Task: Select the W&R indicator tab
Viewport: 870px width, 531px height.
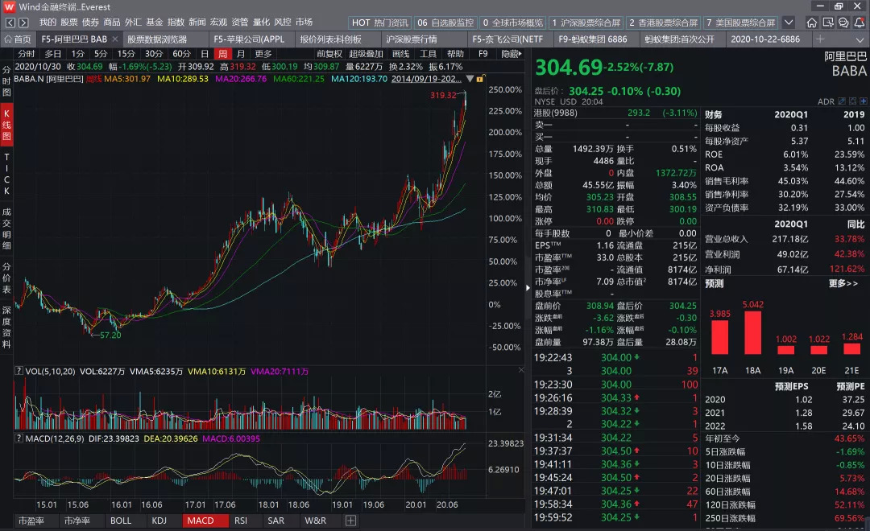Action: click(x=316, y=521)
